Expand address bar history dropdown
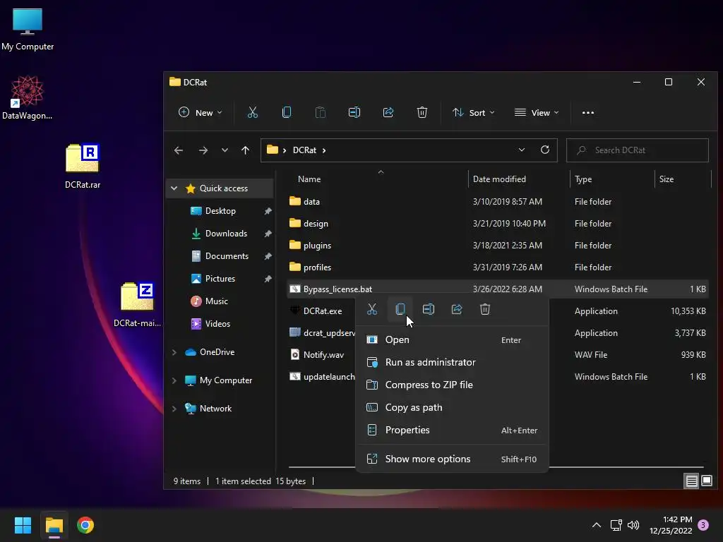 [522, 150]
